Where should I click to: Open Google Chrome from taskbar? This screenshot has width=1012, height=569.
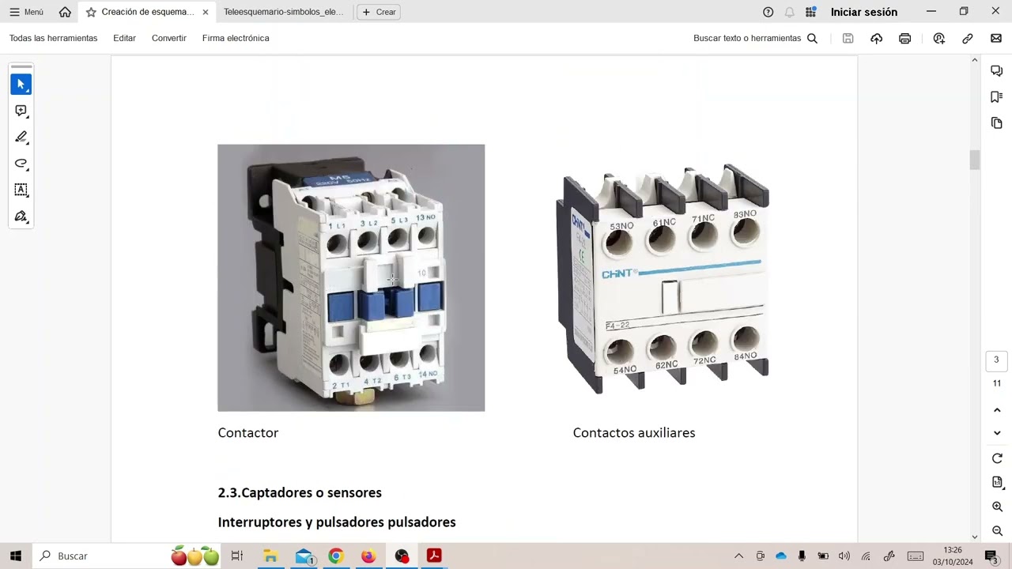(336, 556)
